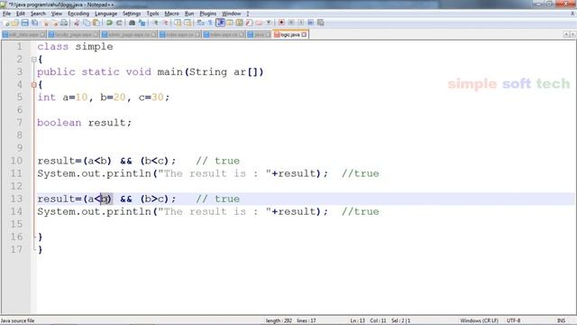Switch to the logic.java tab
The image size is (577, 325).
(289, 34)
